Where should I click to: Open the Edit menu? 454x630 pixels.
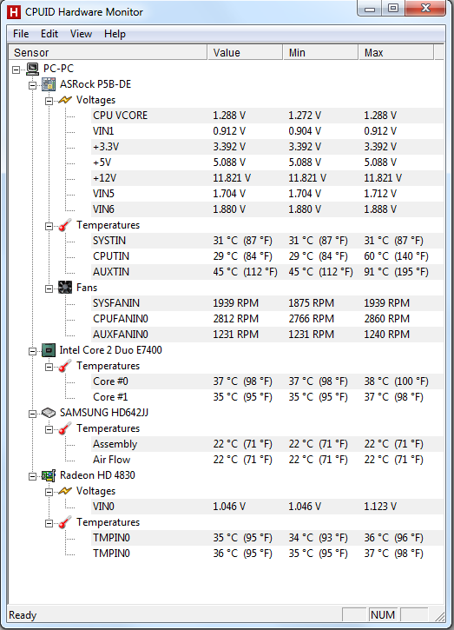tap(49, 34)
